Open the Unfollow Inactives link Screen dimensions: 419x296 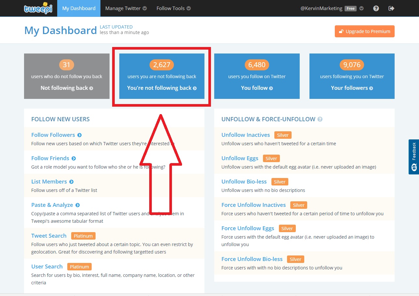point(246,135)
